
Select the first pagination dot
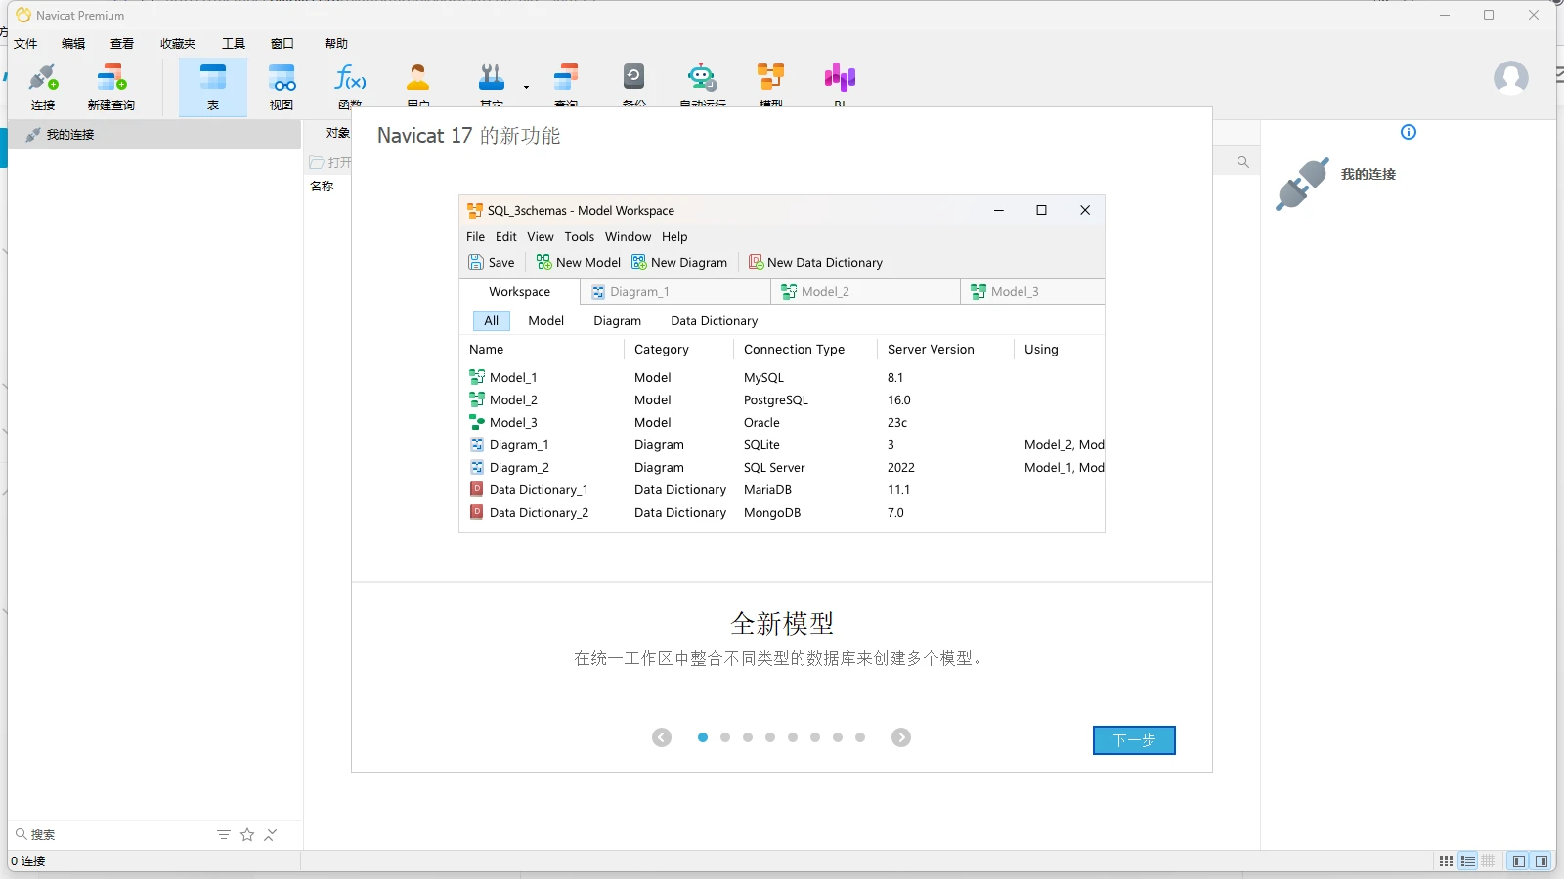pyautogui.click(x=703, y=737)
